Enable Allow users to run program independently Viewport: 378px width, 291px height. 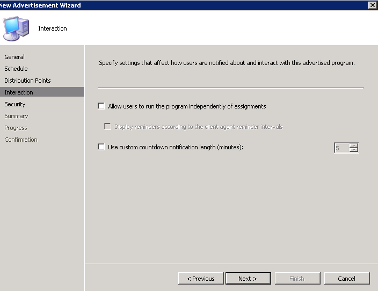[x=101, y=106]
